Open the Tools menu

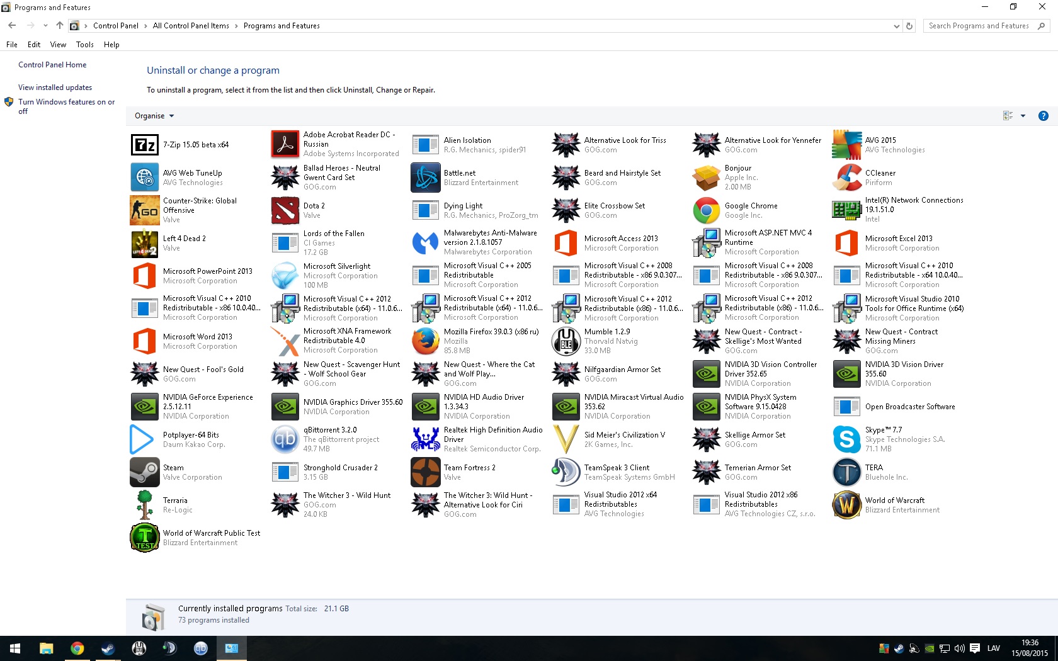(84, 45)
